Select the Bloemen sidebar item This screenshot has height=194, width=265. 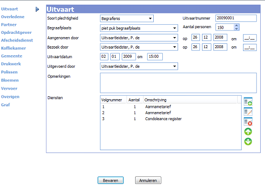(10, 80)
